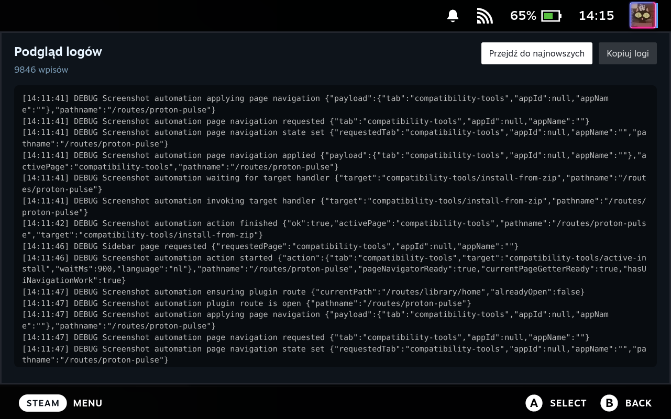Jump to newest logs with Przejdź do najnowszych

(x=537, y=53)
